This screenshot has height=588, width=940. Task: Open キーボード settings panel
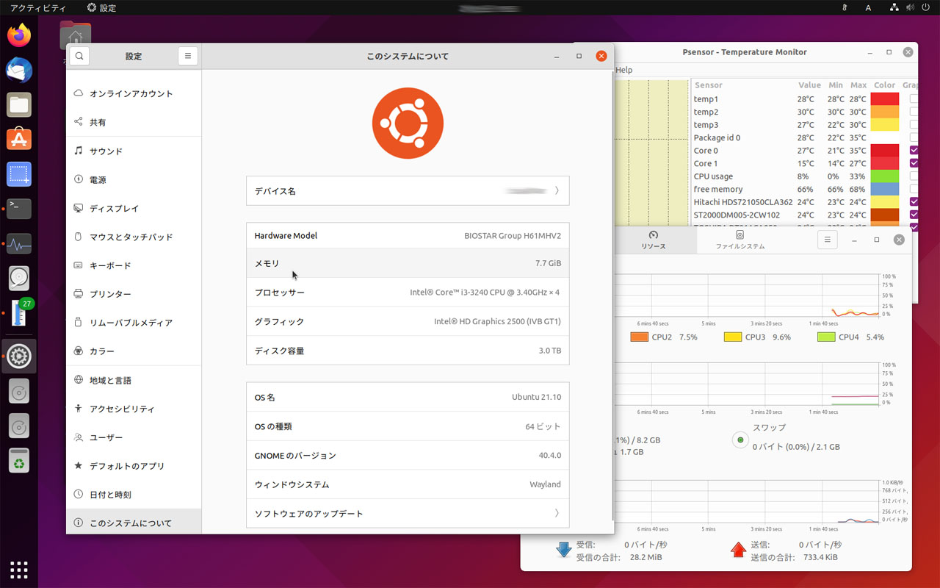point(134,265)
